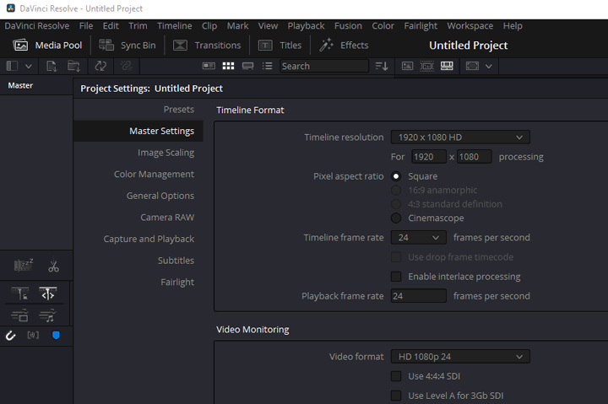
Task: Toggle the snapping magnet icon
Action: (x=11, y=335)
